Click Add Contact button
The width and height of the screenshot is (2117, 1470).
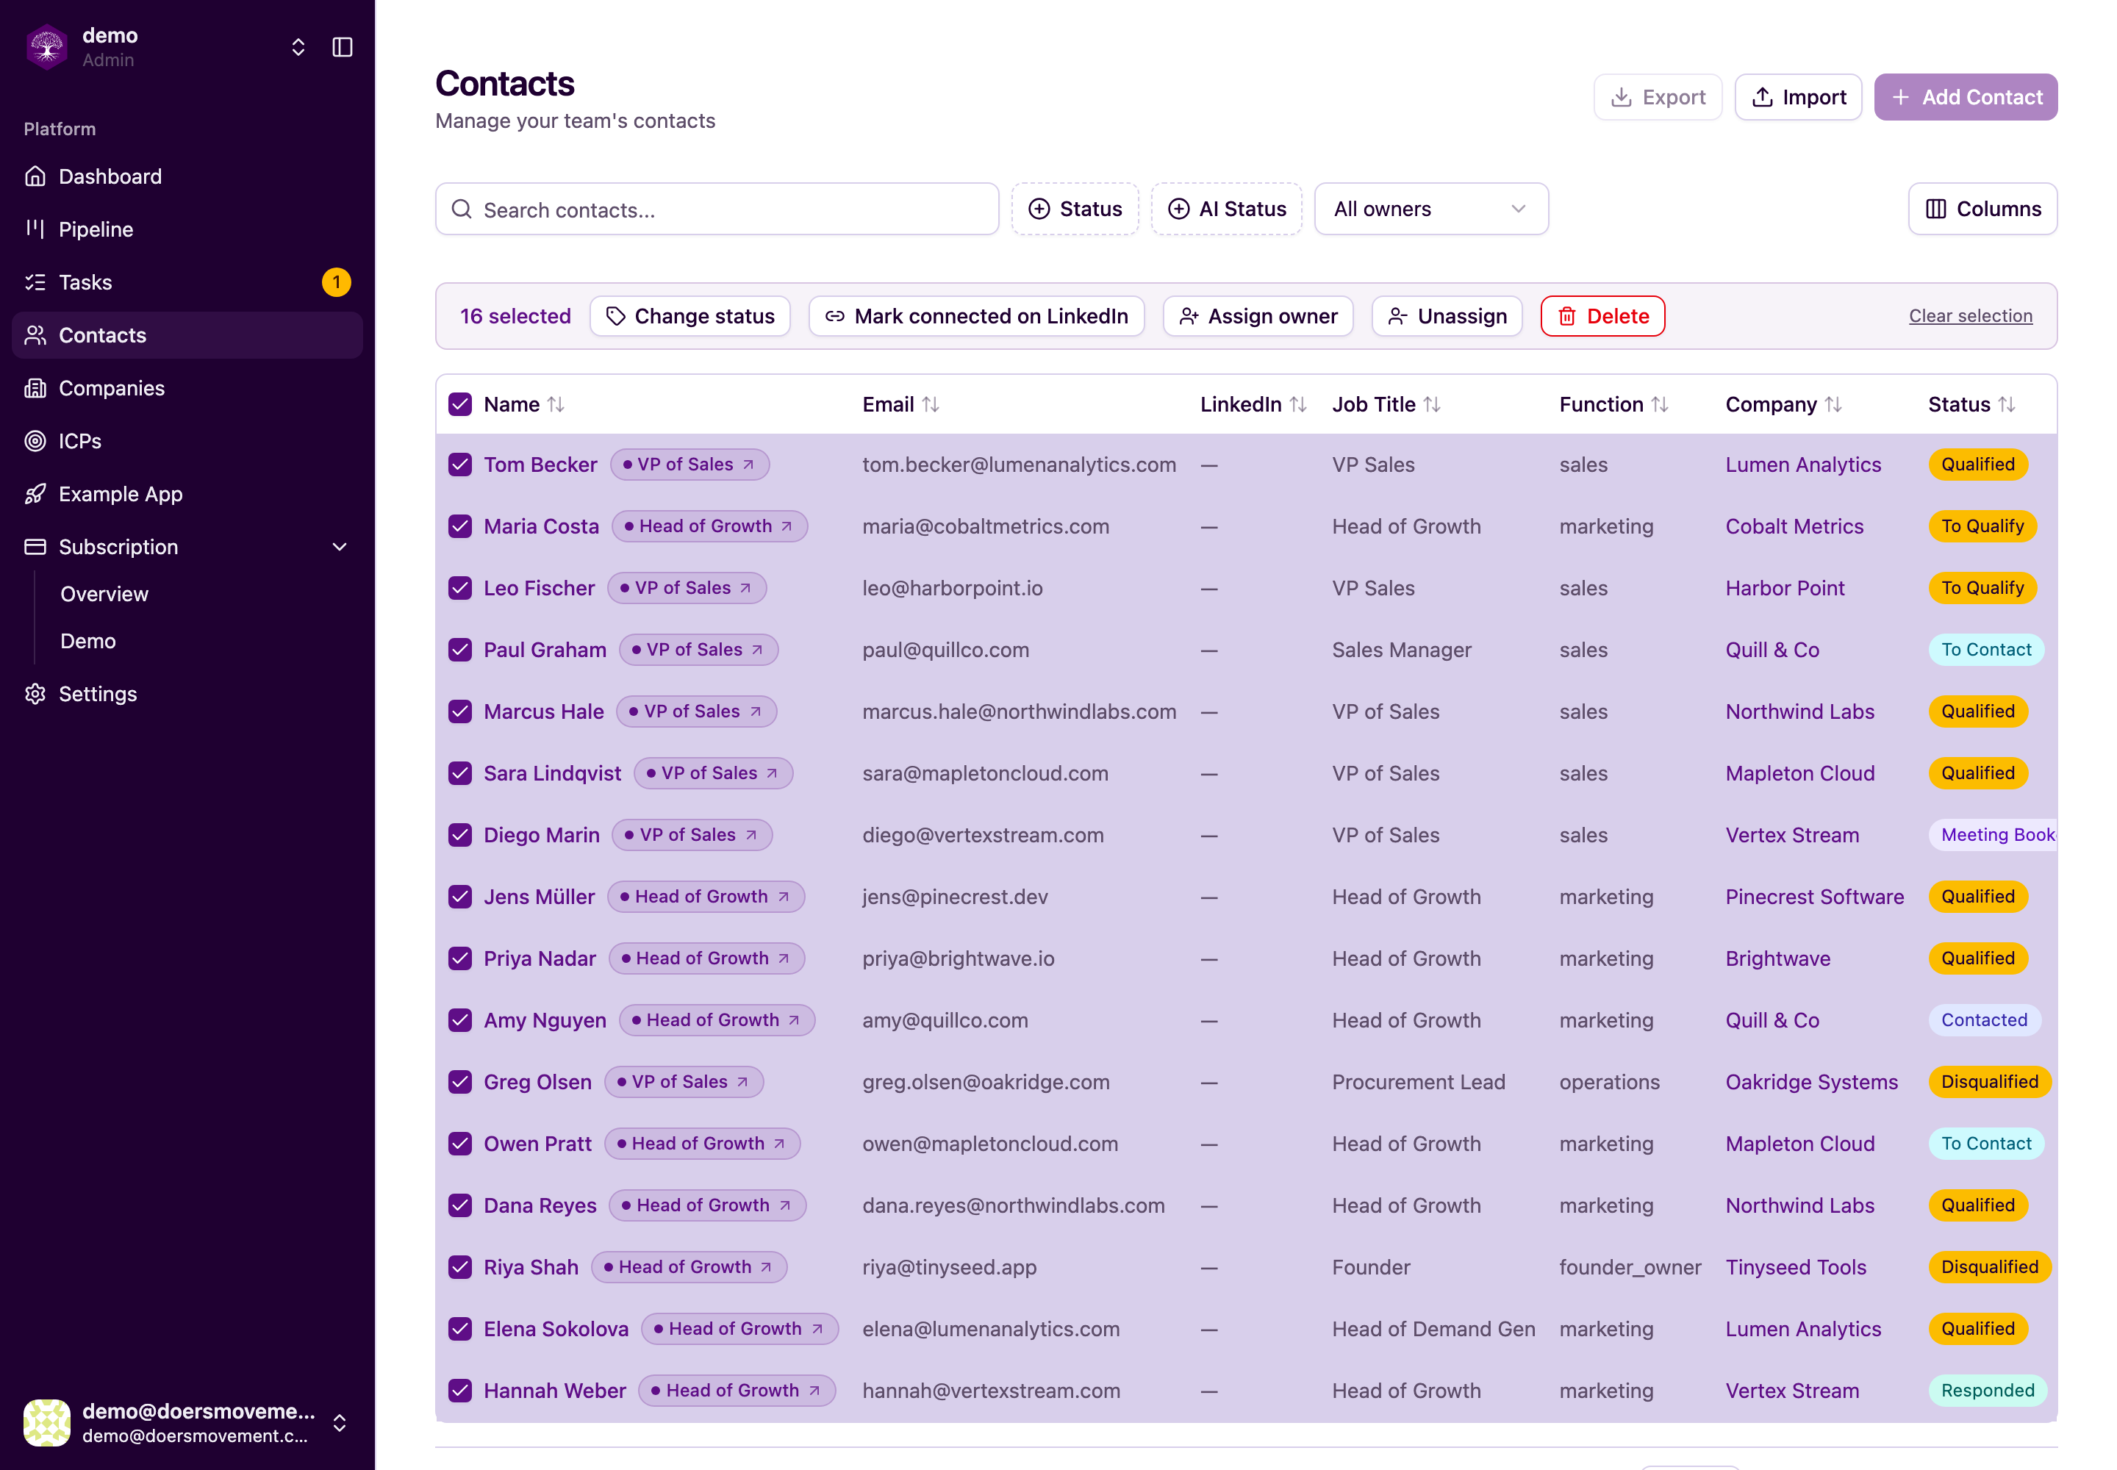point(1966,97)
